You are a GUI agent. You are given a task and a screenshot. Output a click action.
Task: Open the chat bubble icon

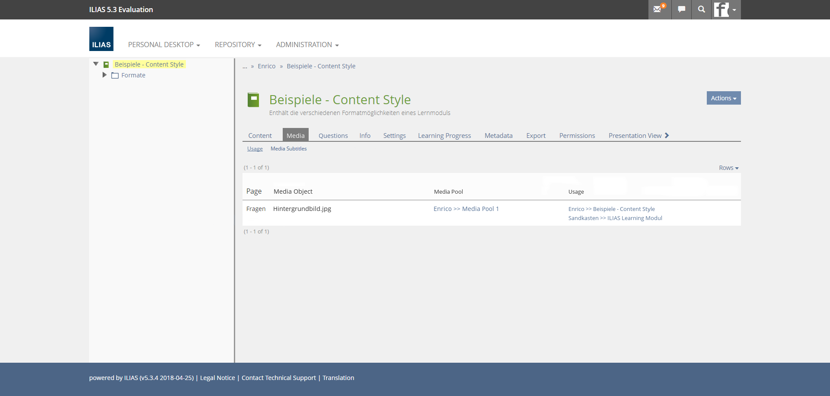(x=681, y=10)
